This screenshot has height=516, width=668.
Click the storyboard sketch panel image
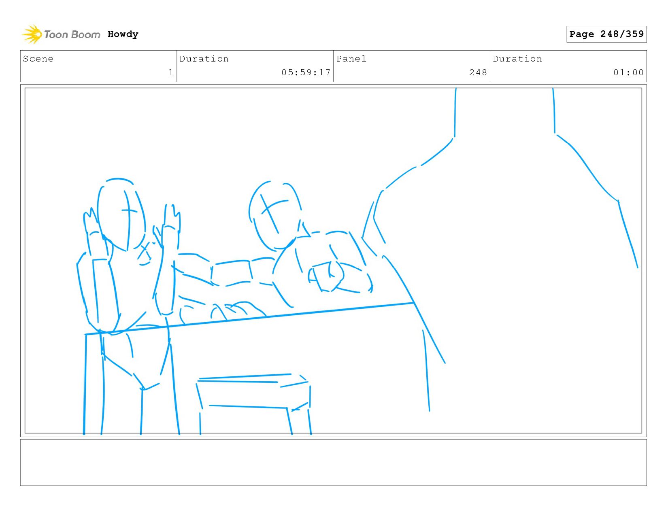click(333, 261)
